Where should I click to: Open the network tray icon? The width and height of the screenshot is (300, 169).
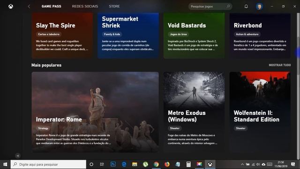(x=253, y=164)
